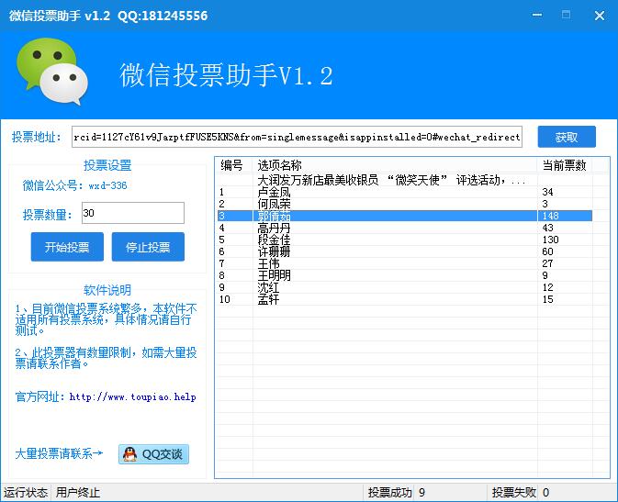
Task: Sort by 编号 column header
Action: (233, 165)
